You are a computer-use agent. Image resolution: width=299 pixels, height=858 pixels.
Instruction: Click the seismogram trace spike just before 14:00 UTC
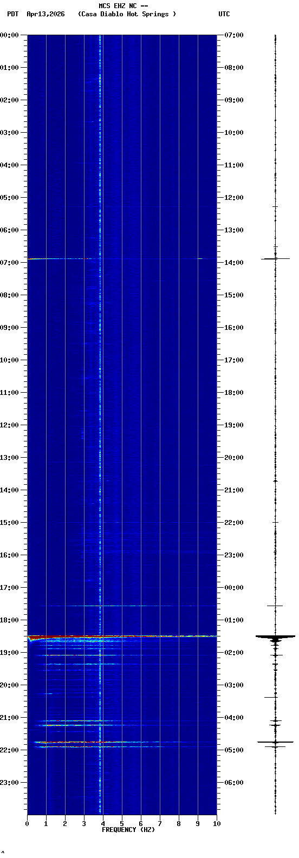[x=275, y=259]
